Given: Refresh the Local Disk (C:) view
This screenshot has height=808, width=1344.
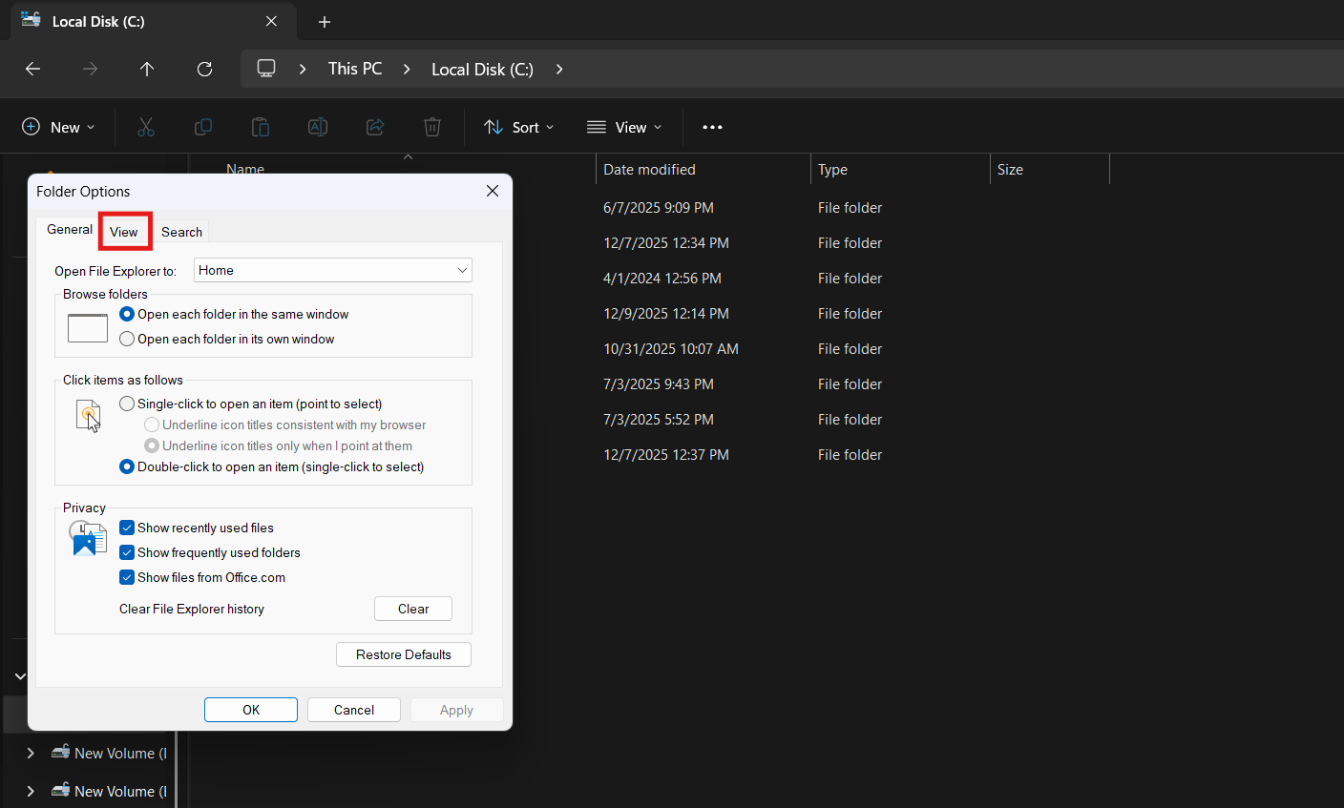Looking at the screenshot, I should click(x=204, y=69).
